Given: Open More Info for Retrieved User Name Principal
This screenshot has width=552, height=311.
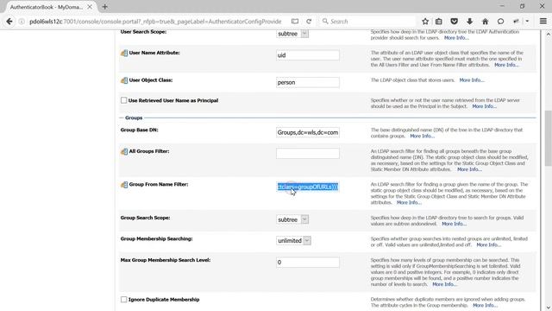Looking at the screenshot, I should tap(485, 106).
